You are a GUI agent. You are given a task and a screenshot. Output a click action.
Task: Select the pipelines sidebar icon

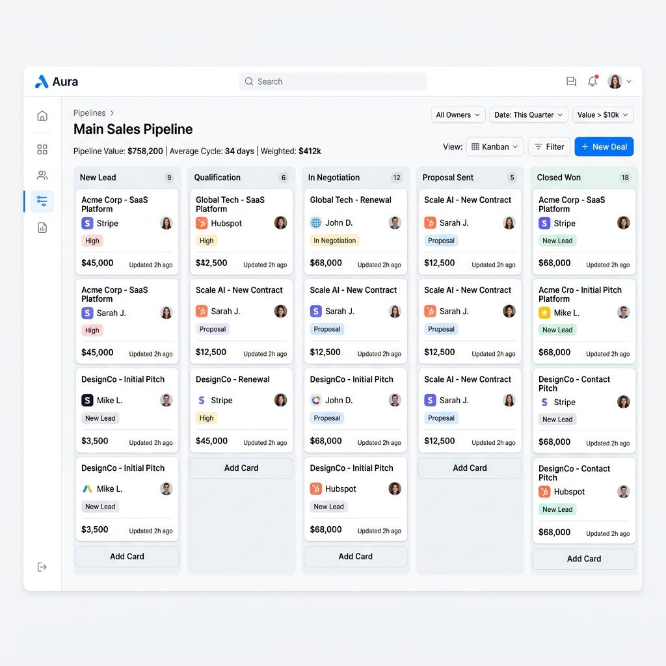pyautogui.click(x=42, y=201)
